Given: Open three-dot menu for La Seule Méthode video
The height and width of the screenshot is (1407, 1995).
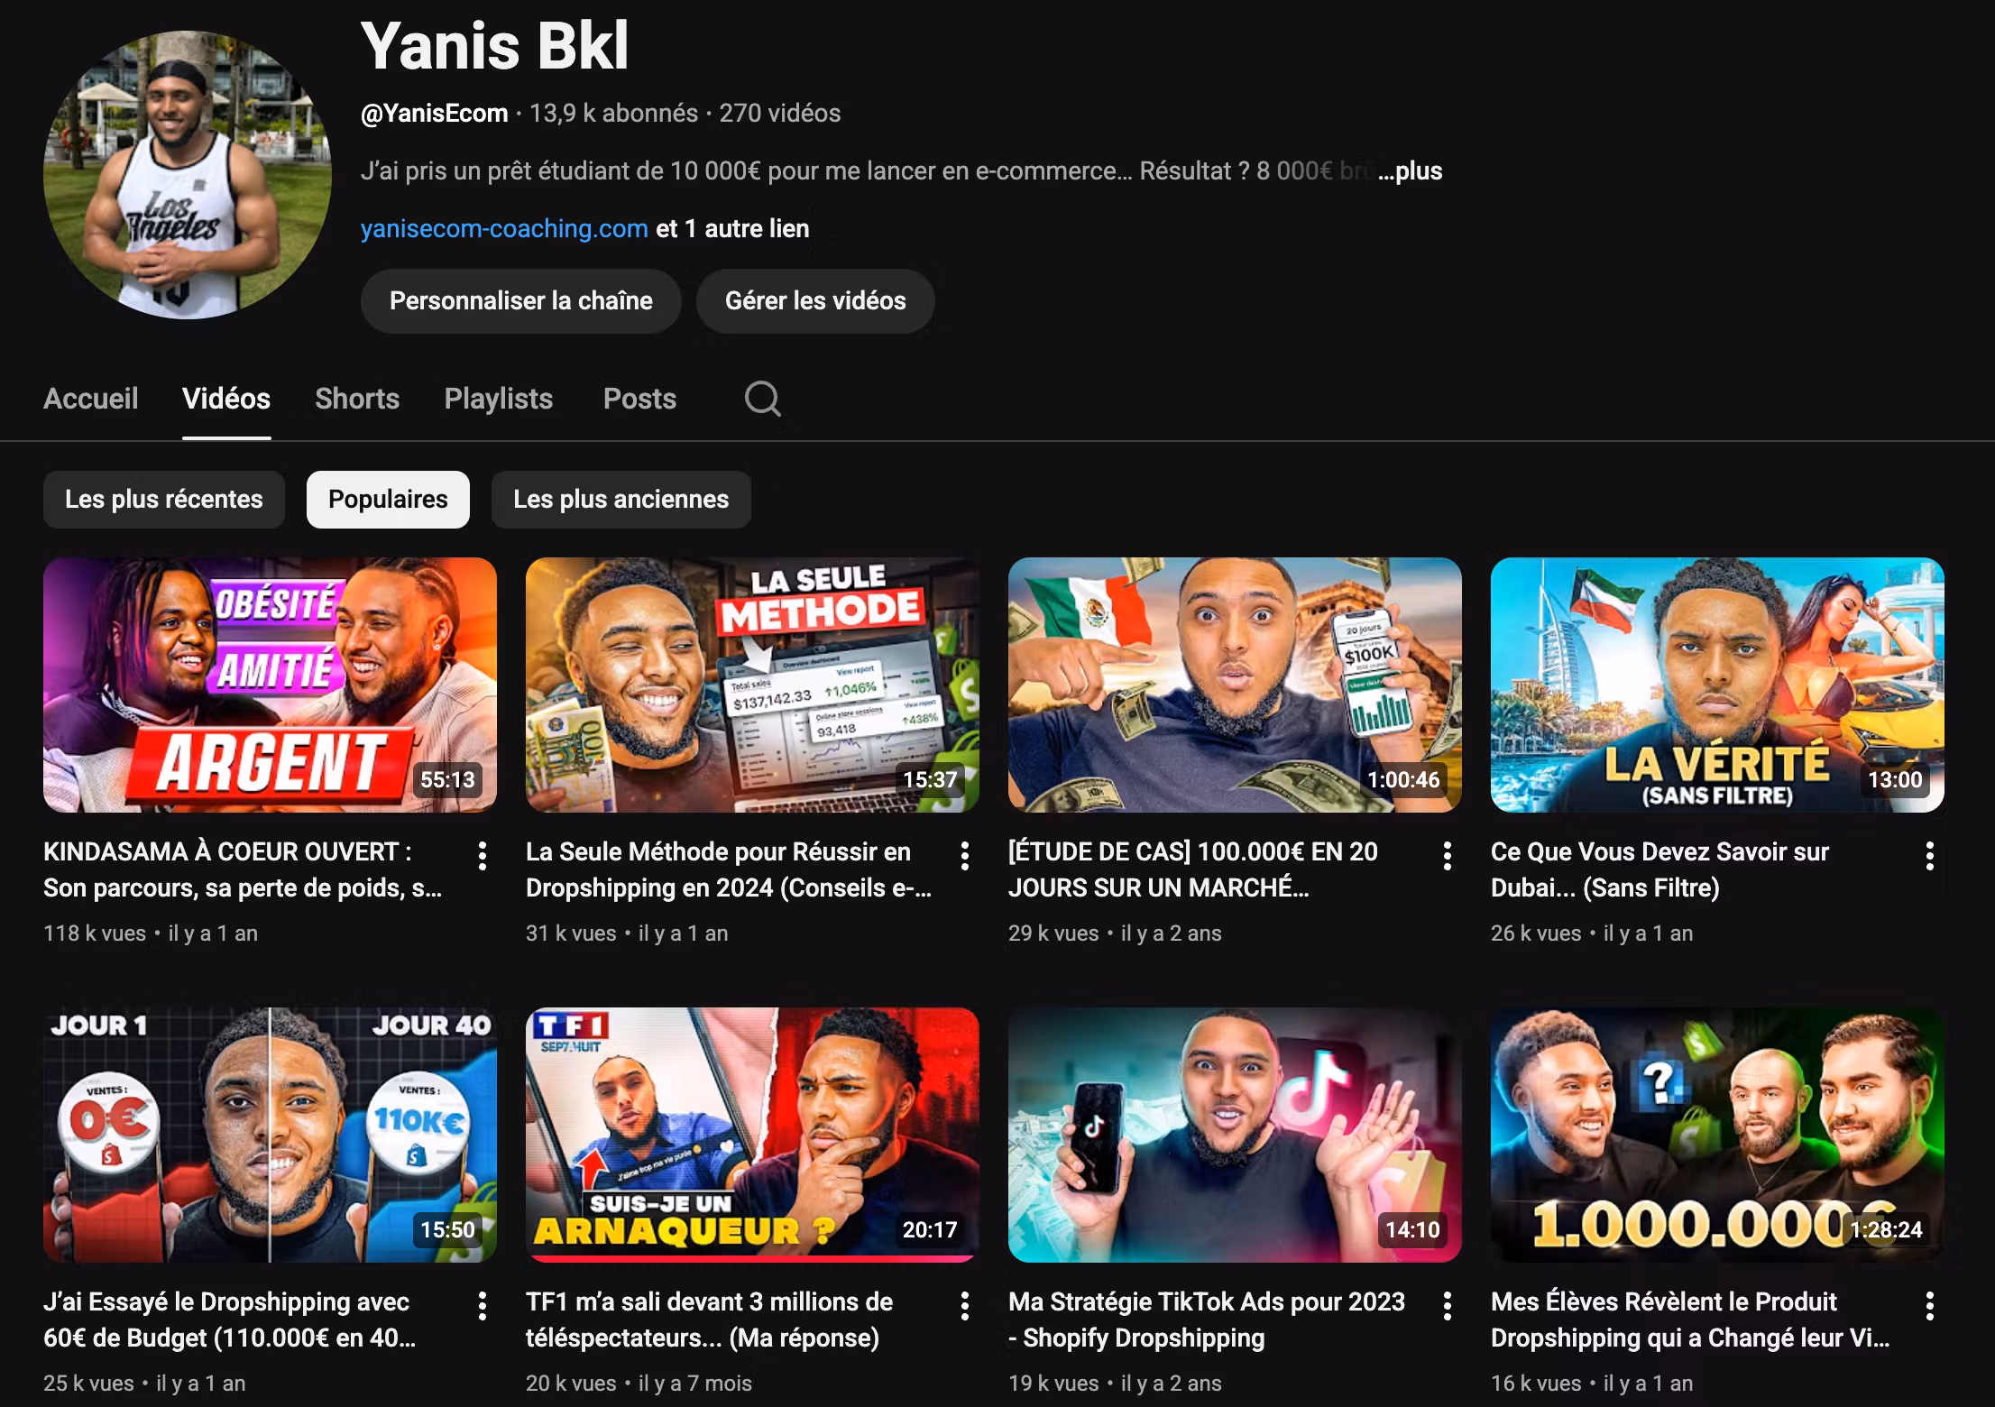Looking at the screenshot, I should click(965, 855).
